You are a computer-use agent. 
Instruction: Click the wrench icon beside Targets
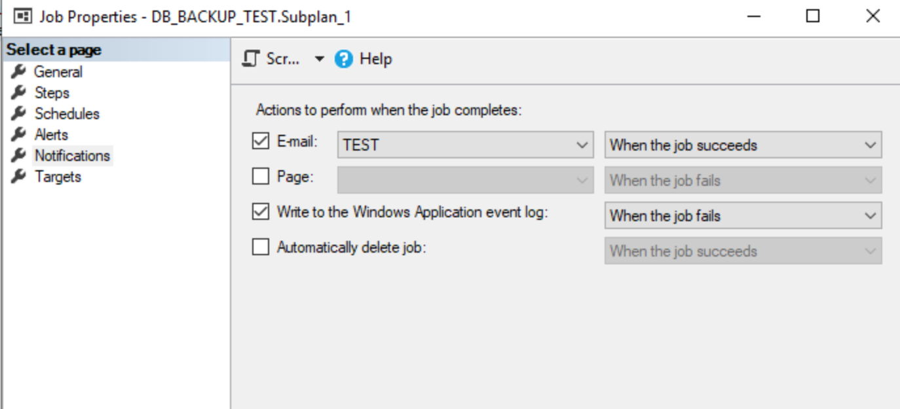click(x=19, y=176)
